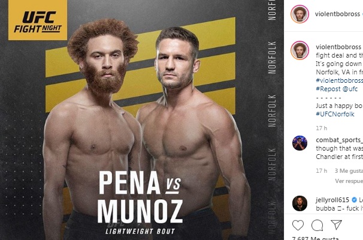Open comments with the speech bubble icon

[x=317, y=225]
